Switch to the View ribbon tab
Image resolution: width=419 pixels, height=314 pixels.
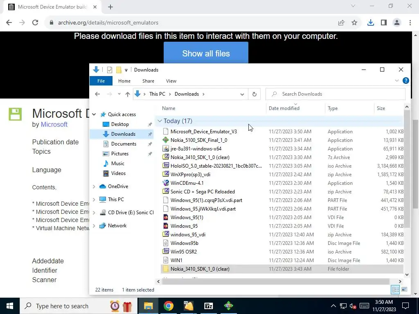click(x=171, y=81)
